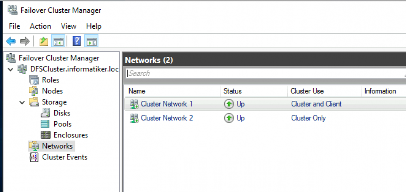Open the View menu
406x192 pixels.
(x=68, y=26)
